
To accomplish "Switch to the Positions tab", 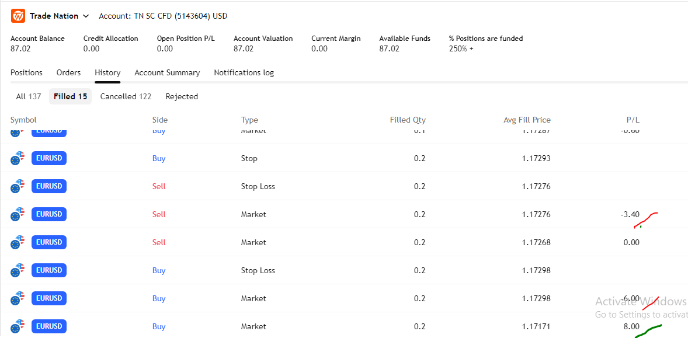I will 26,72.
